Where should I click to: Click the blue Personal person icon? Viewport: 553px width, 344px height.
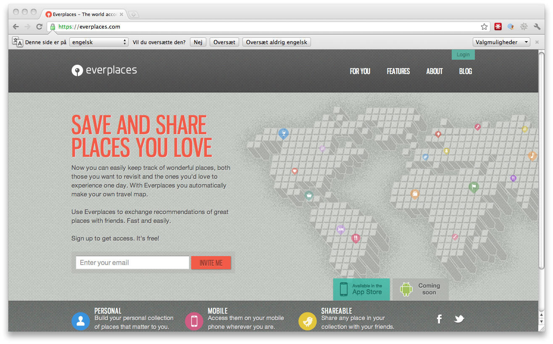pyautogui.click(x=81, y=322)
